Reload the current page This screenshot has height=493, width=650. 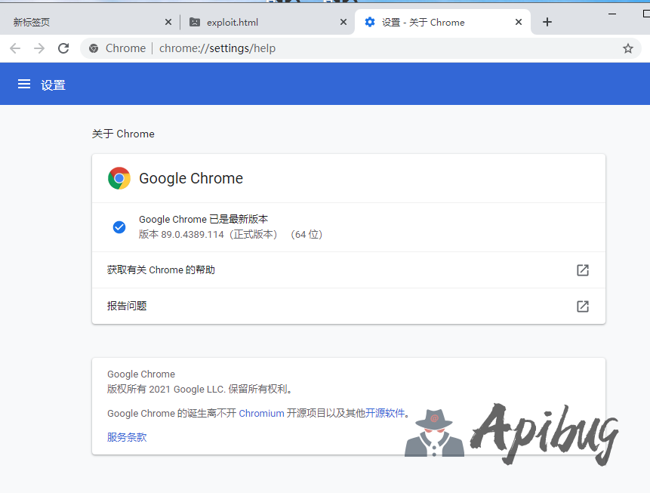click(x=63, y=48)
